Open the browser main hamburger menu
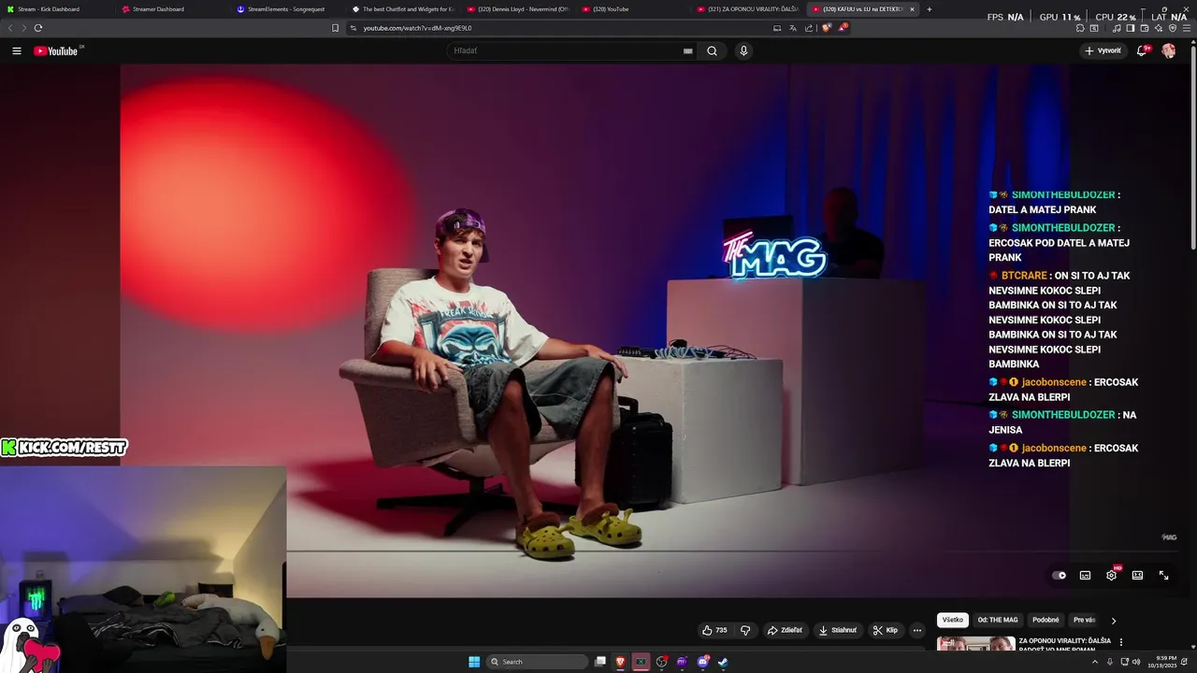 [x=1187, y=28]
